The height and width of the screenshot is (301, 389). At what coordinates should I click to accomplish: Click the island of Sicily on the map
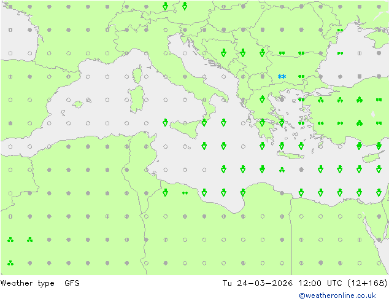point(186,128)
